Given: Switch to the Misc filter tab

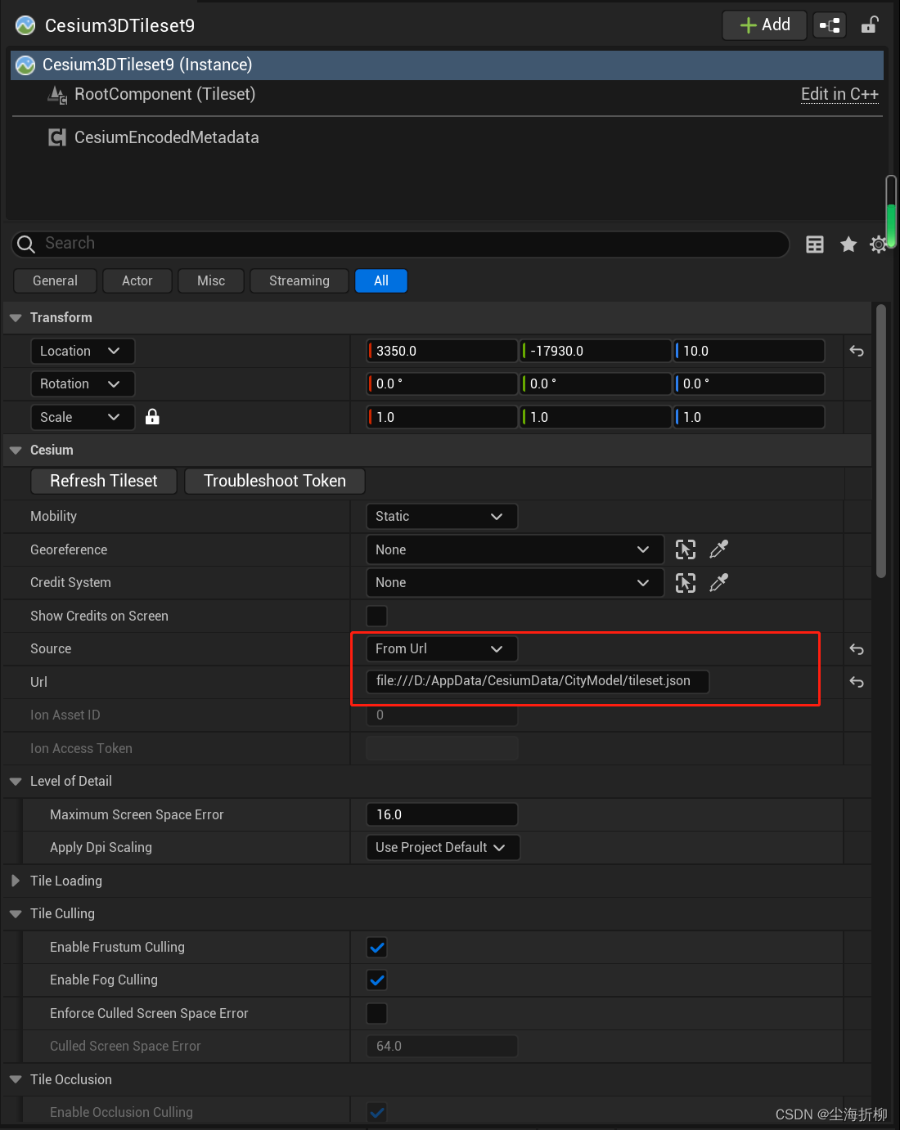Looking at the screenshot, I should (x=211, y=280).
